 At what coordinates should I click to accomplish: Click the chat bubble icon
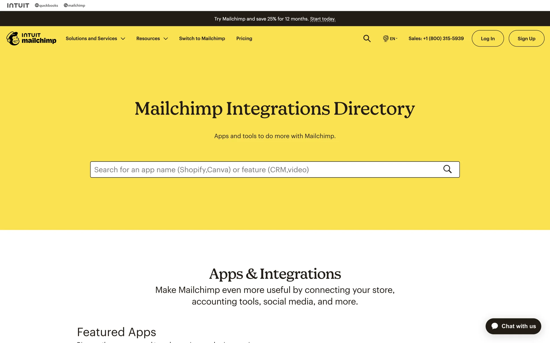(494, 326)
